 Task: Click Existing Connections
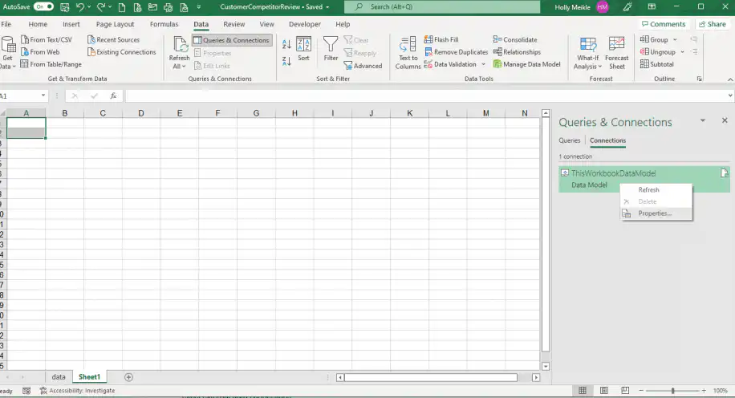(122, 52)
